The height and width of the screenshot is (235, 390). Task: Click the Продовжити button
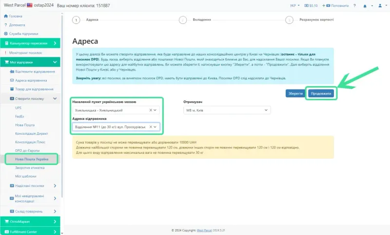(x=321, y=93)
